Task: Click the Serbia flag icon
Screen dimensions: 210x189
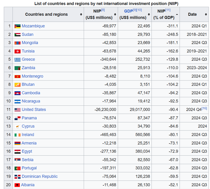Action: [17, 160]
